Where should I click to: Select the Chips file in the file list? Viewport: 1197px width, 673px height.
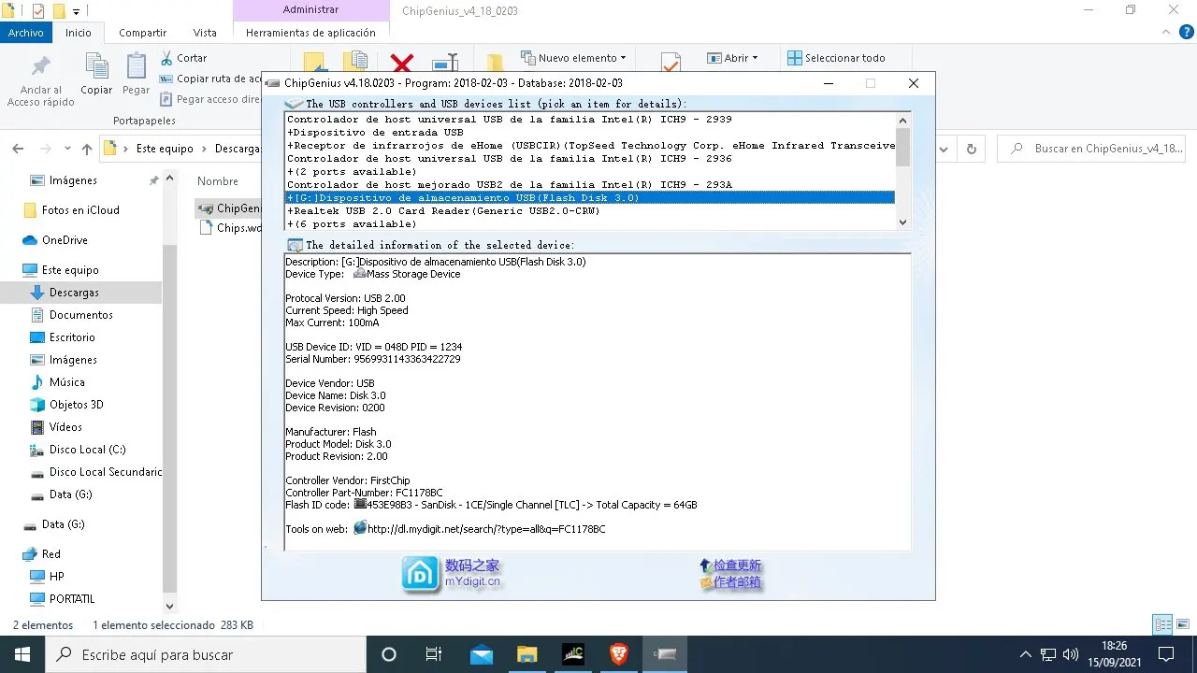pos(230,228)
